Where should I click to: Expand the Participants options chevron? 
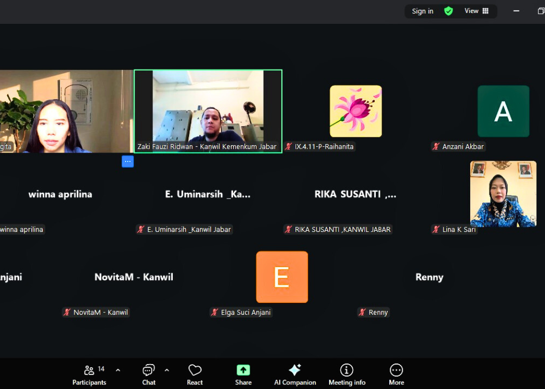coord(118,370)
